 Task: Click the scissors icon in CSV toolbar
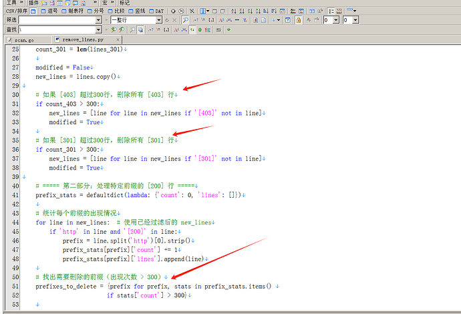click(x=192, y=11)
